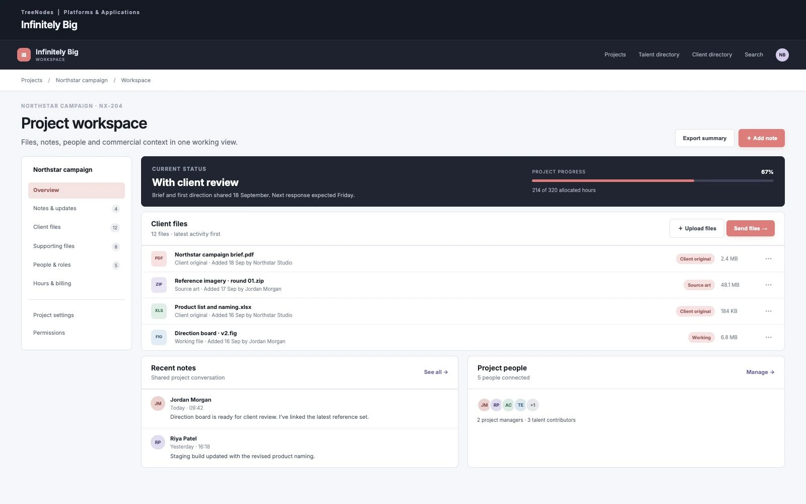The width and height of the screenshot is (806, 504).
Task: Click Jordan Morgan's avatar in Recent notes
Action: click(158, 404)
